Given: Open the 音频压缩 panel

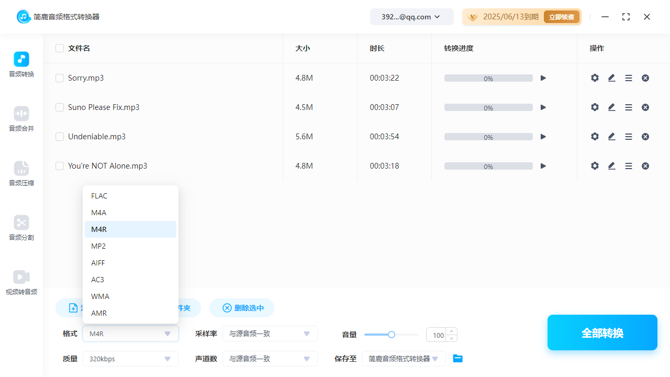Looking at the screenshot, I should [x=21, y=174].
